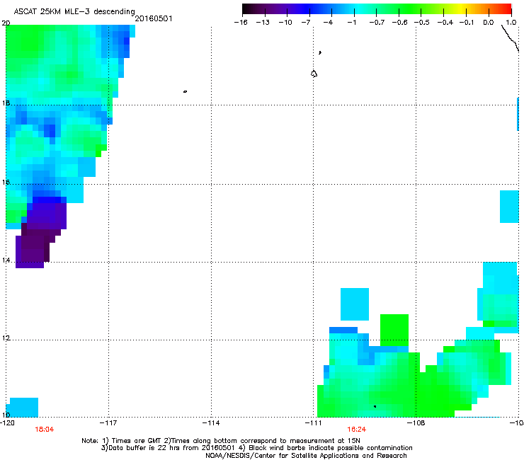
Task: Click the latitude label 14
Action: (6, 260)
